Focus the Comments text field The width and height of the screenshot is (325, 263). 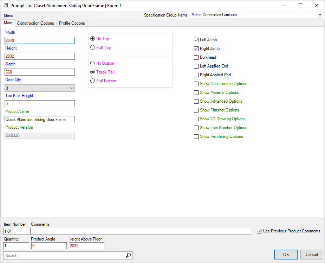pyautogui.click(x=141, y=231)
